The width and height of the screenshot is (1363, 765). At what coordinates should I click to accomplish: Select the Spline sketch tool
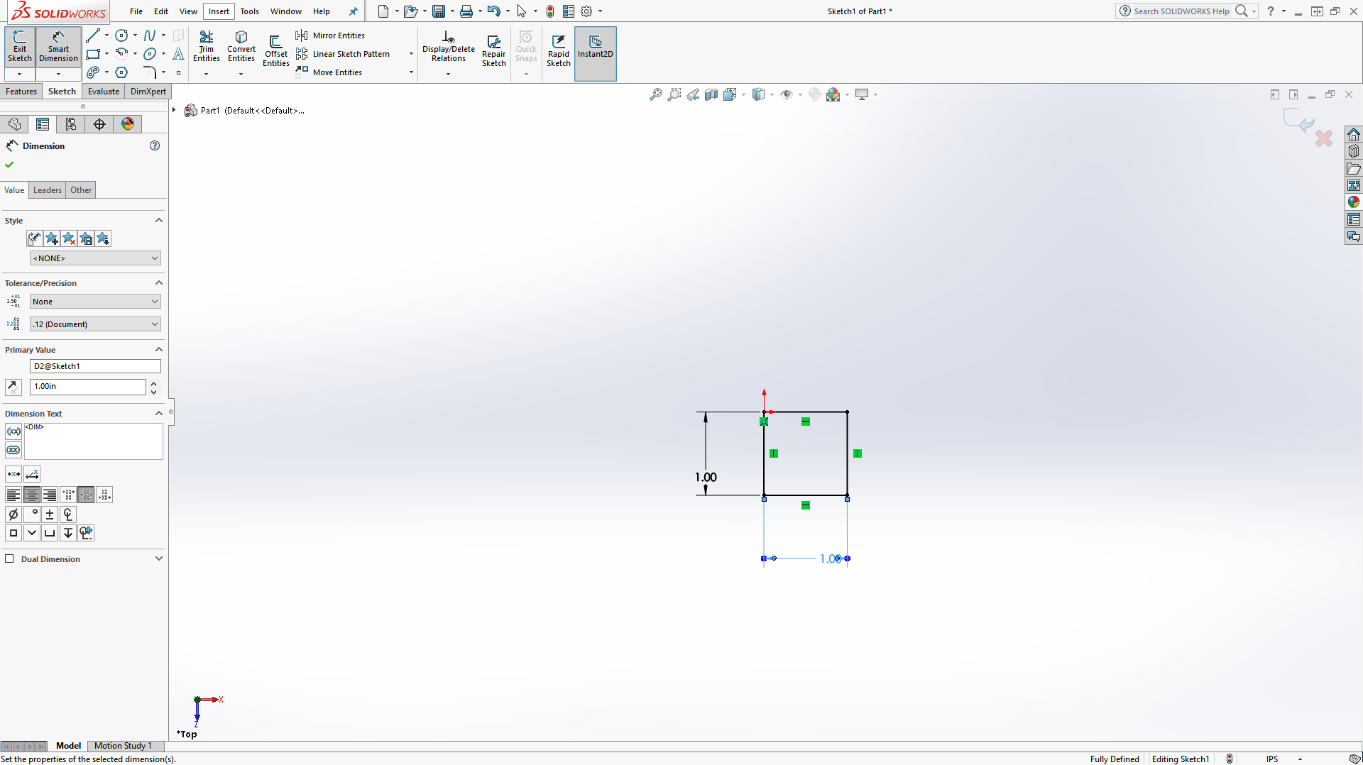[x=150, y=35]
